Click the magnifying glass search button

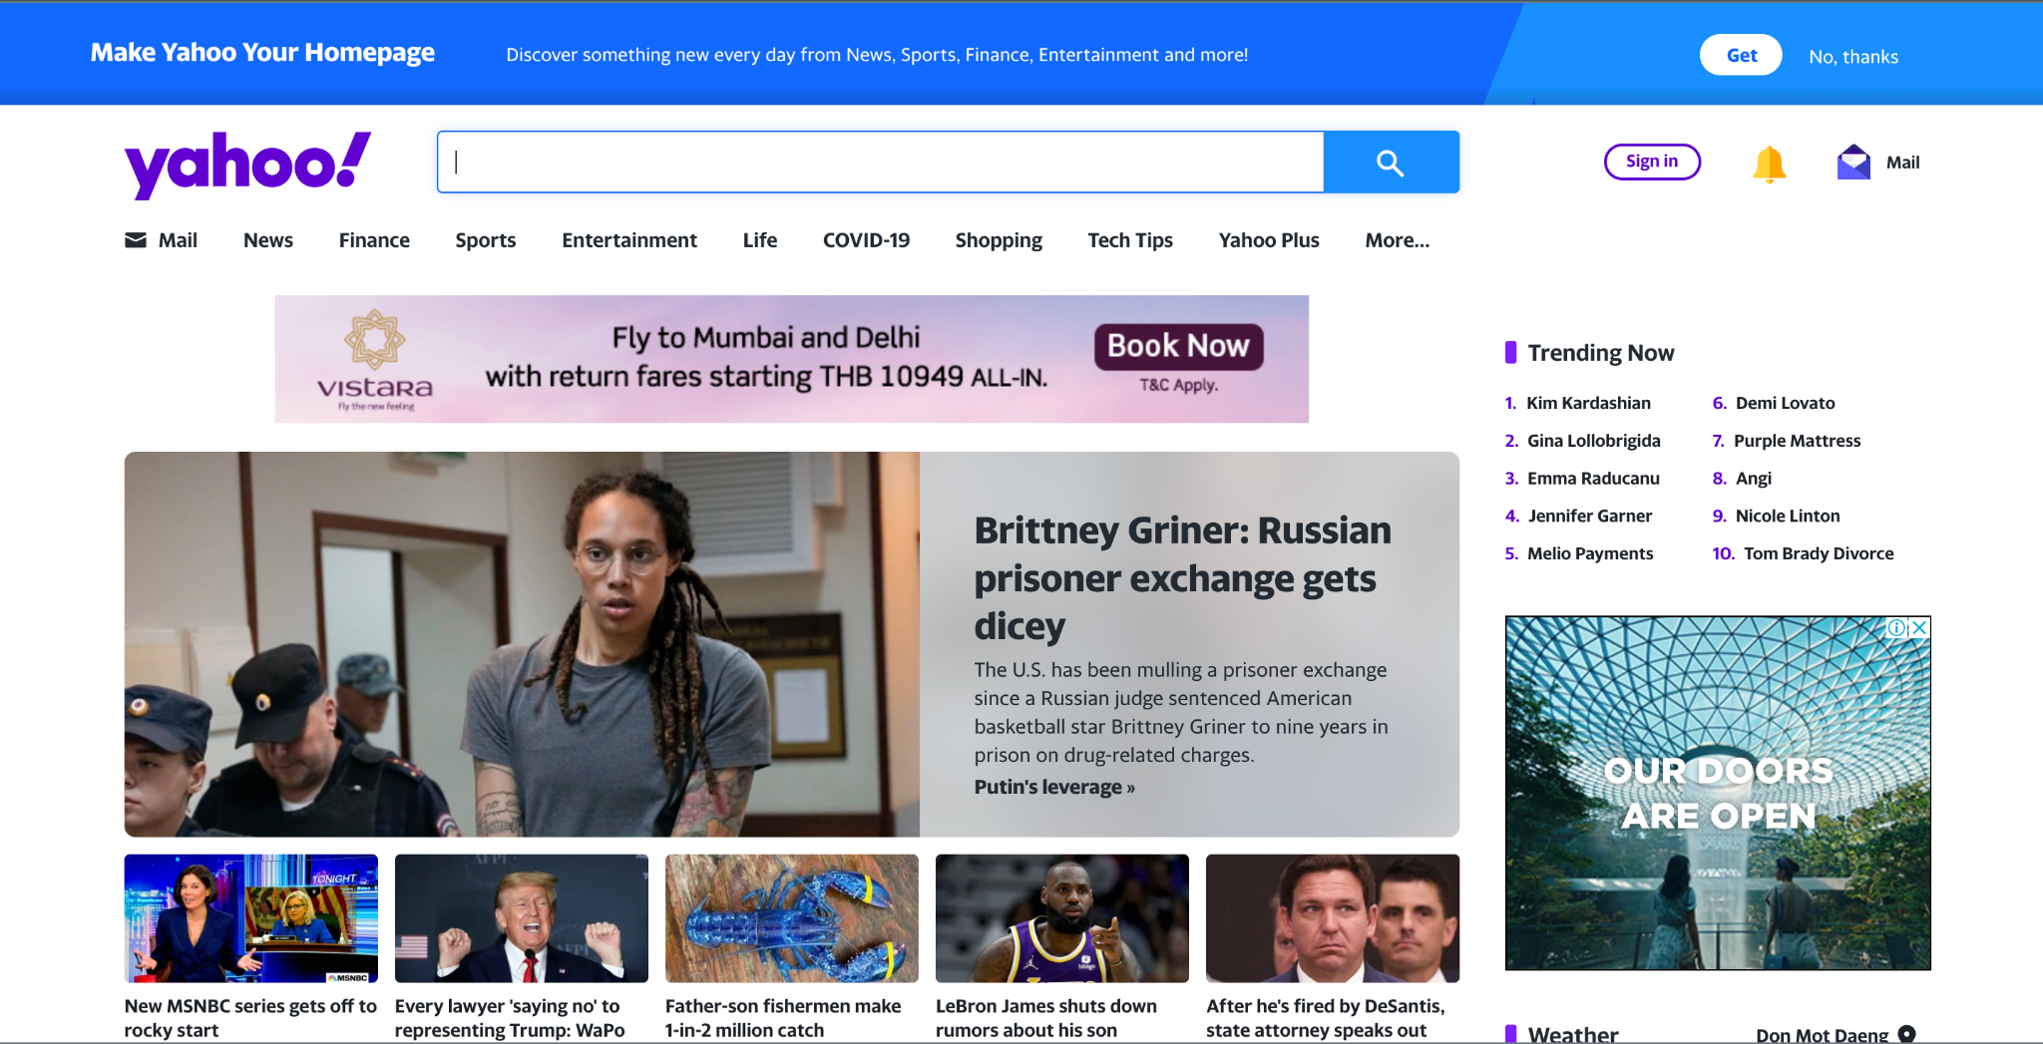click(1391, 163)
